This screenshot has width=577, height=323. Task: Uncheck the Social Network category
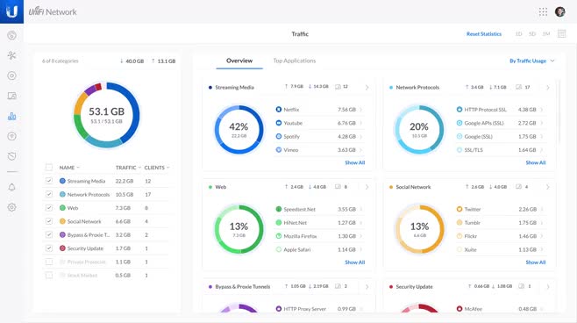pos(49,221)
